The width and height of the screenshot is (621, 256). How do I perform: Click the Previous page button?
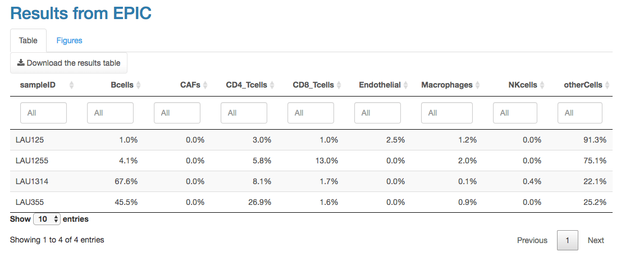(532, 240)
